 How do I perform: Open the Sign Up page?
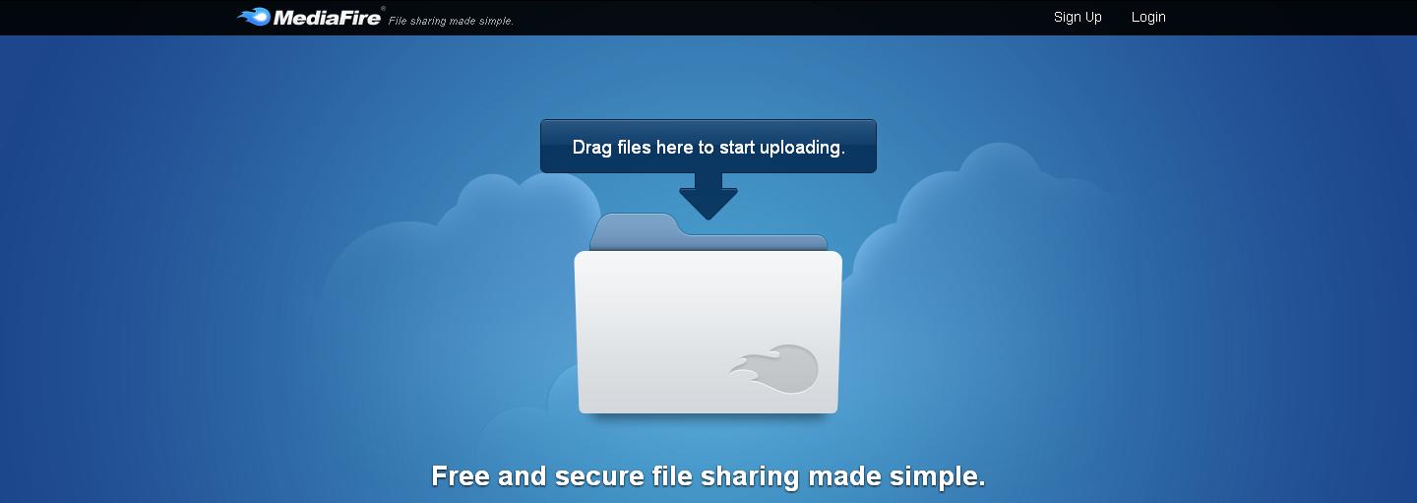(1078, 17)
